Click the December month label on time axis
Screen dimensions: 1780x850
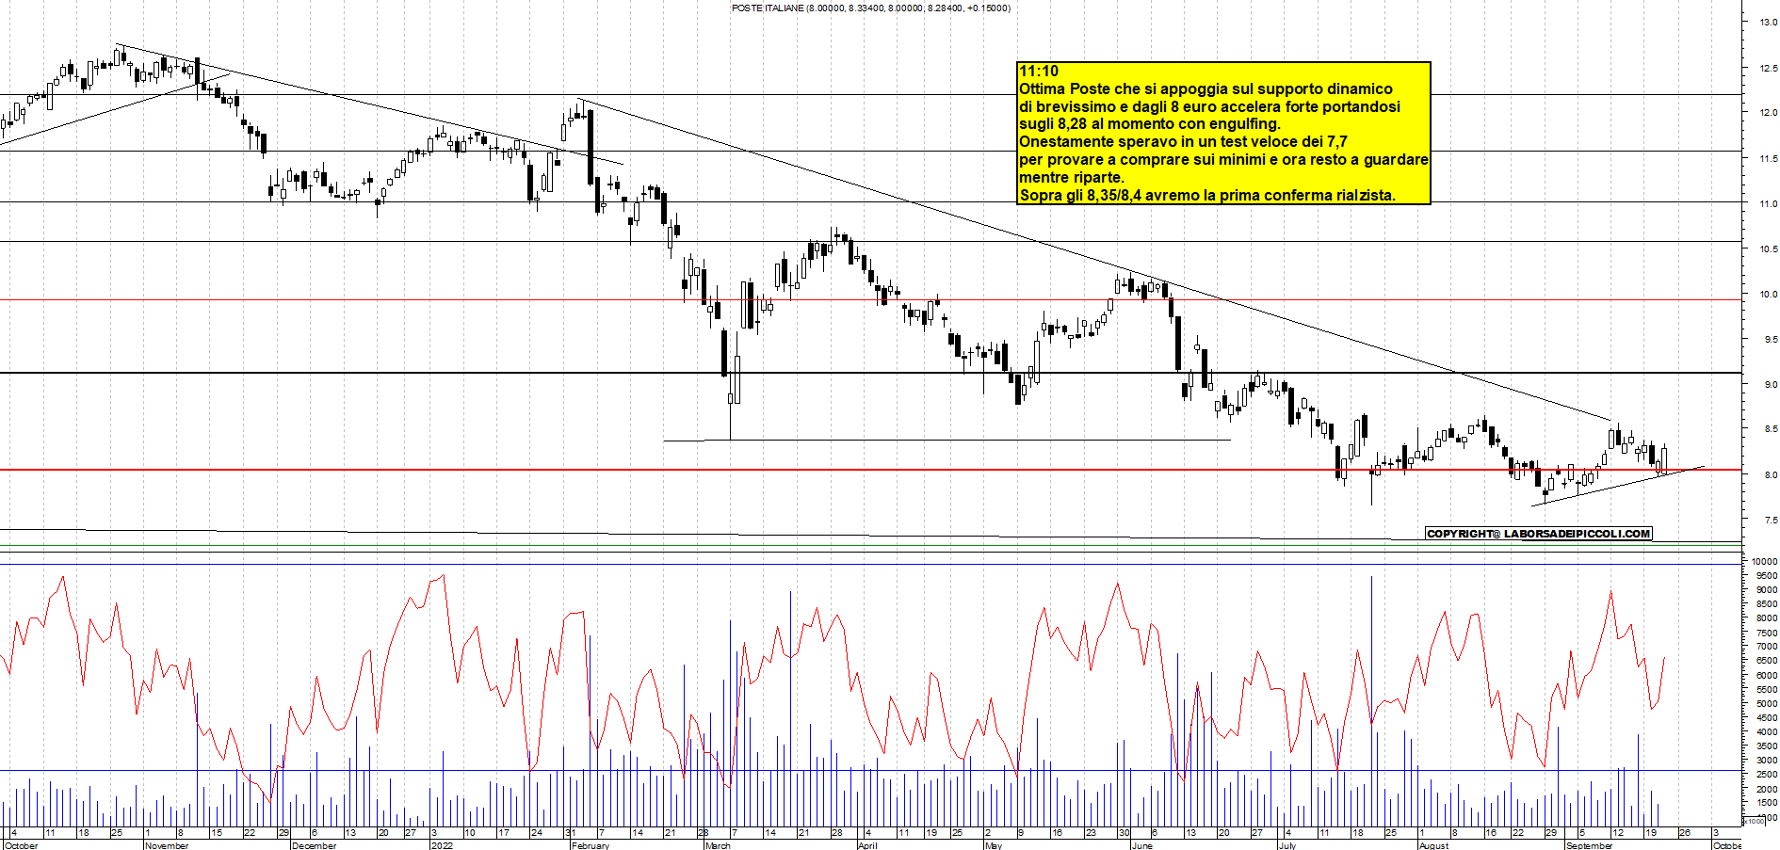(x=314, y=844)
